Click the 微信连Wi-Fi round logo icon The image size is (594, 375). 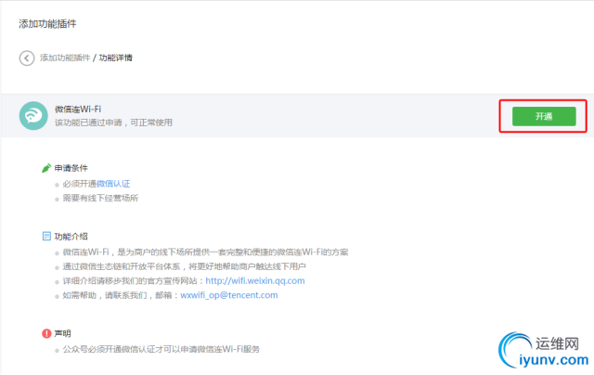33,115
